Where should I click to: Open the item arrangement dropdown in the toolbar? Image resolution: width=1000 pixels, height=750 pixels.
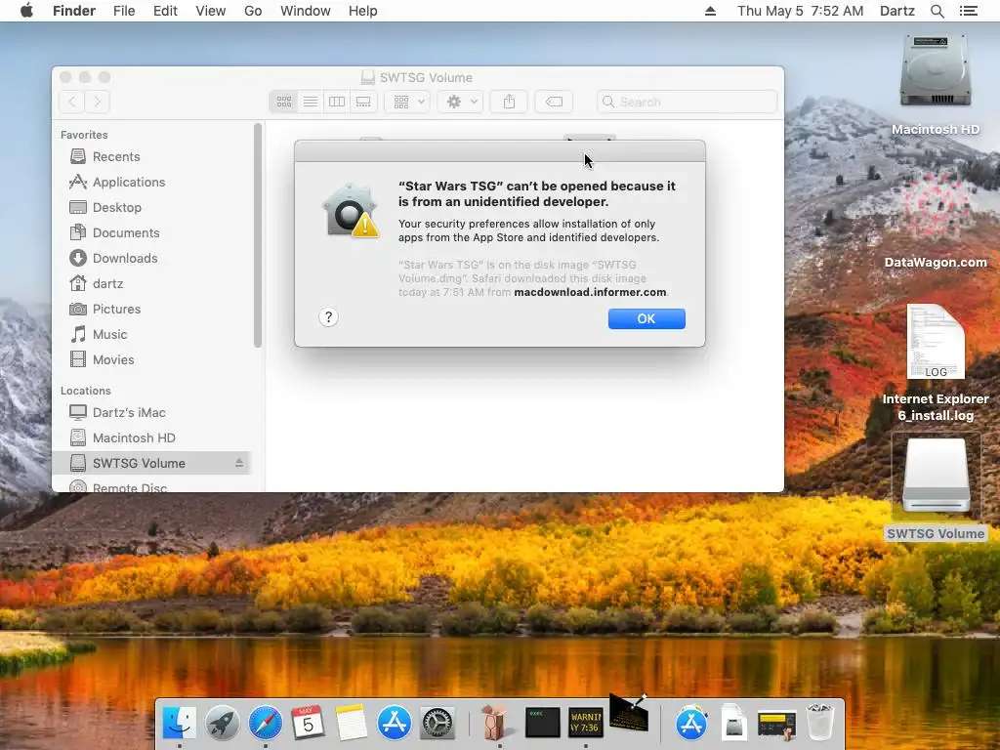(408, 102)
